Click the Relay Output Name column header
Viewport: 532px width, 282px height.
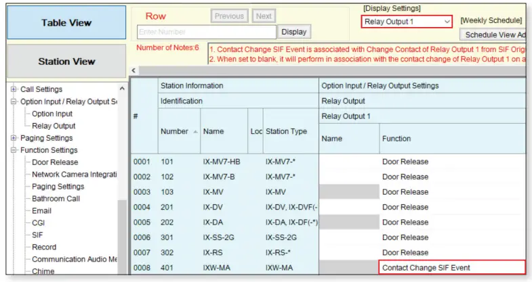349,139
